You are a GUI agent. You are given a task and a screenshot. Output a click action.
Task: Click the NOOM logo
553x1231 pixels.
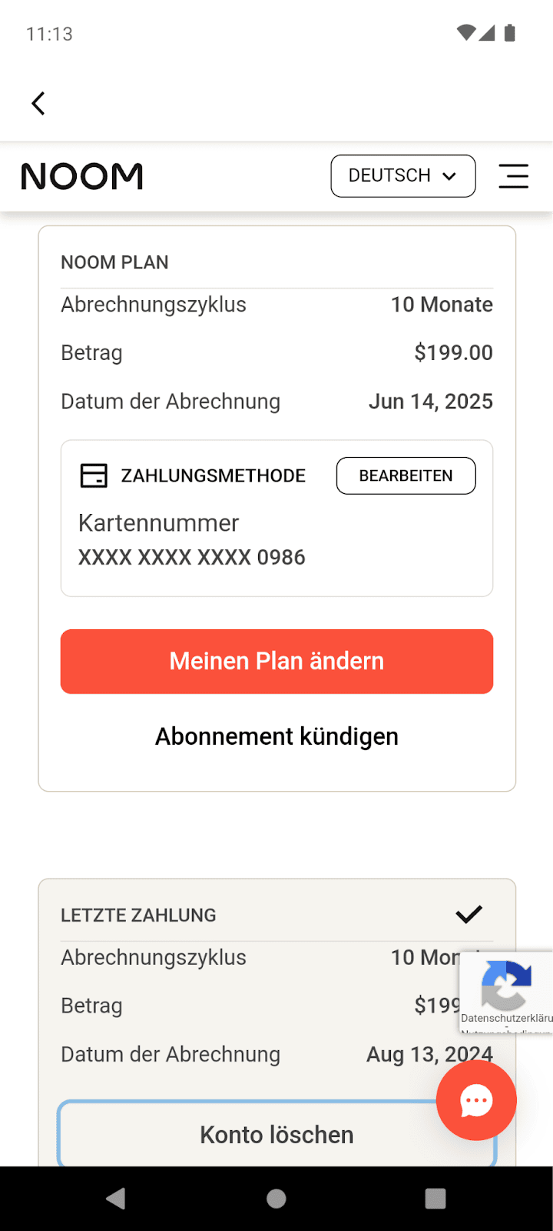82,176
